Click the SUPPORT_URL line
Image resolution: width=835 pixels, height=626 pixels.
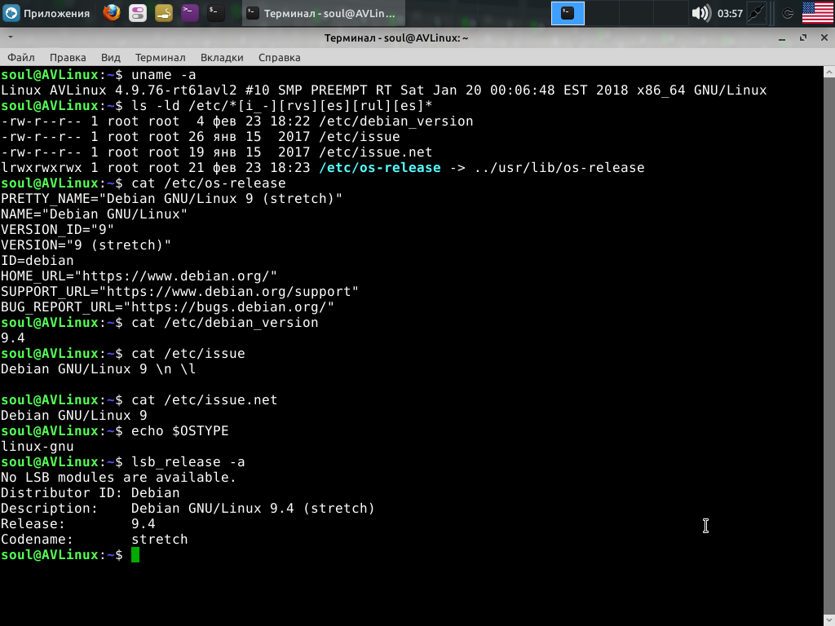point(179,292)
